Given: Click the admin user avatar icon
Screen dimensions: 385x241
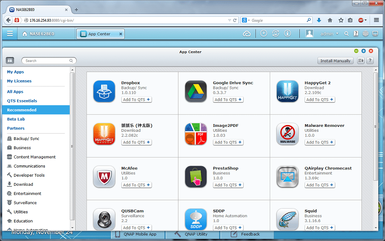Looking at the screenshot, I should pos(309,34).
